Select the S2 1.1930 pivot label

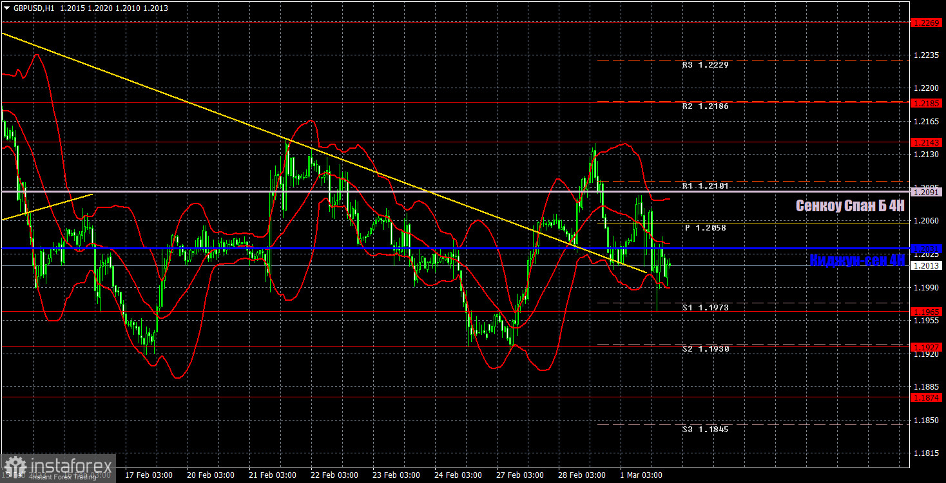pos(706,349)
